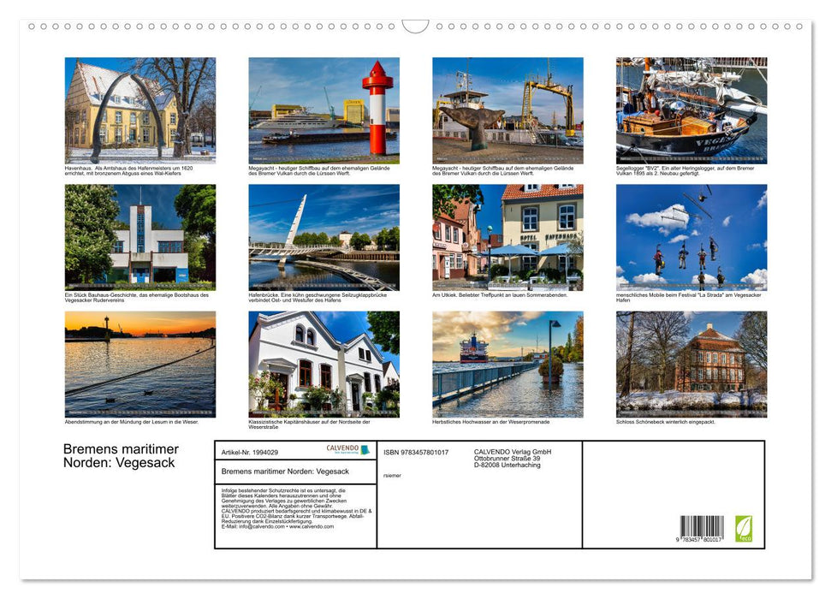The width and height of the screenshot is (831, 599).
Task: Click the Hafenbrücke bridge photo
Action: 322,237
